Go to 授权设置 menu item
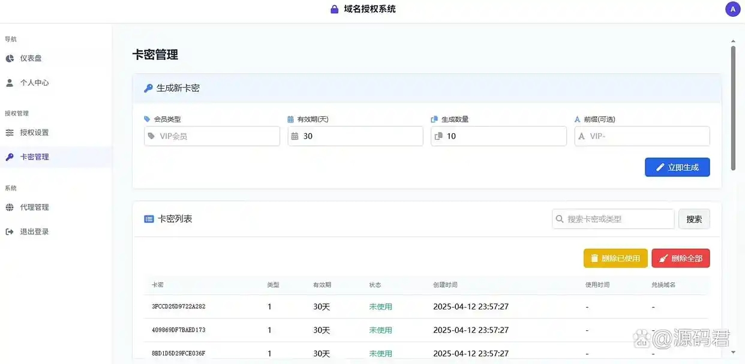This screenshot has height=364, width=745. coord(34,133)
